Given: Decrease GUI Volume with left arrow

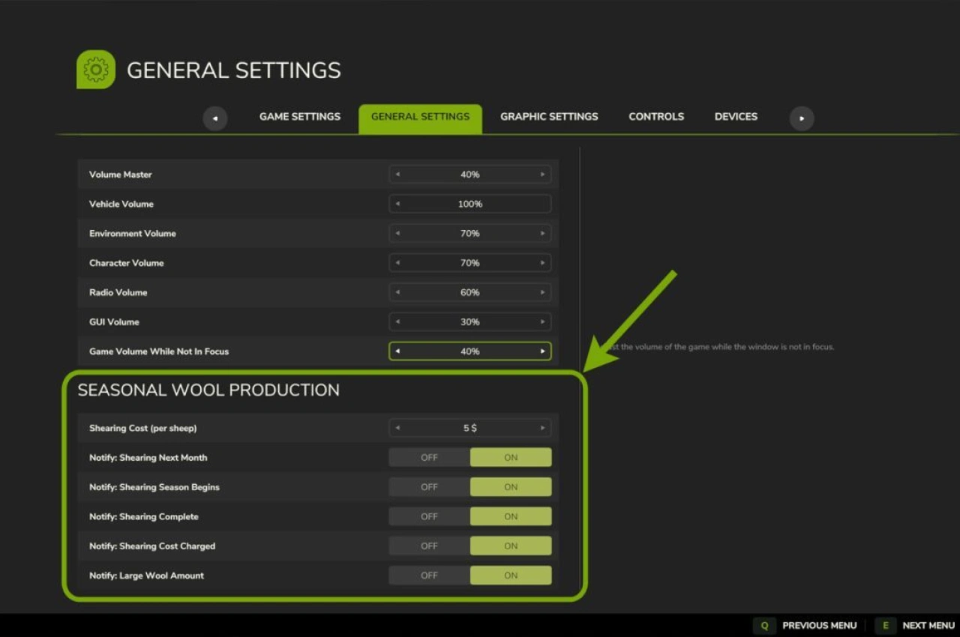Looking at the screenshot, I should pyautogui.click(x=397, y=322).
